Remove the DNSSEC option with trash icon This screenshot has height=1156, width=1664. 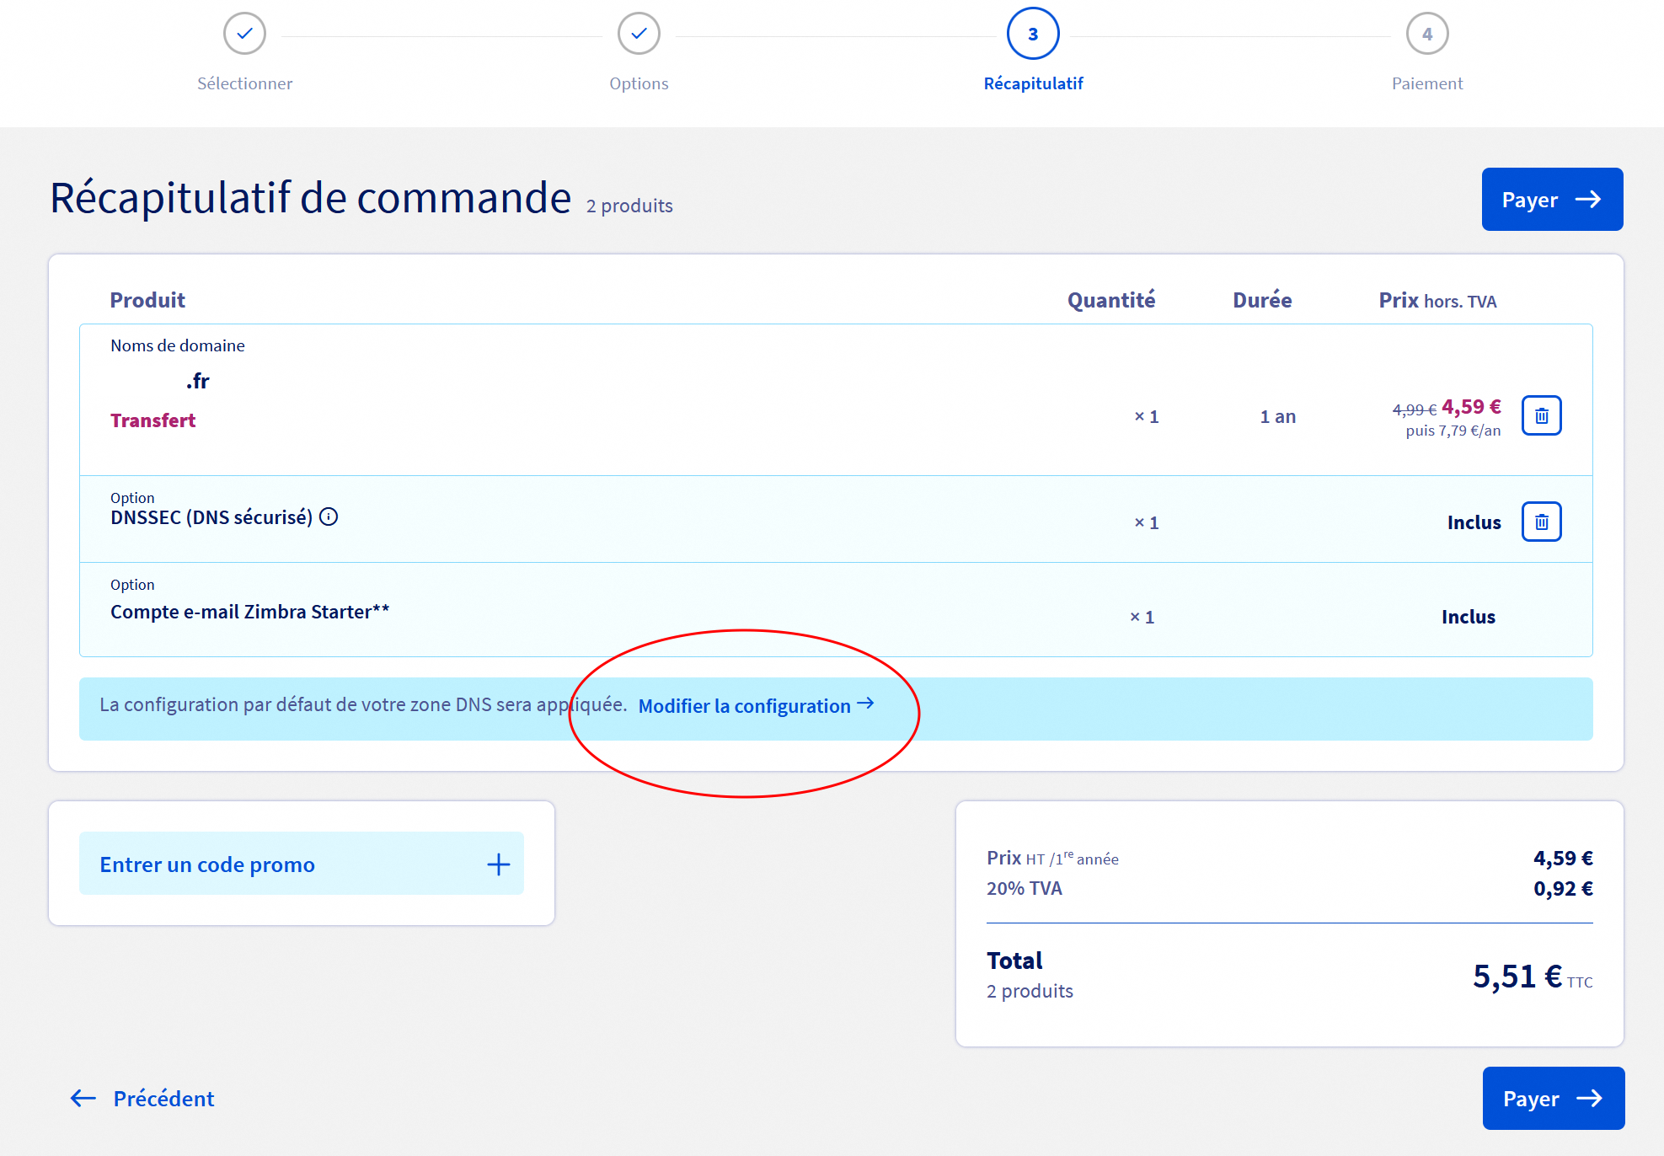1541,522
